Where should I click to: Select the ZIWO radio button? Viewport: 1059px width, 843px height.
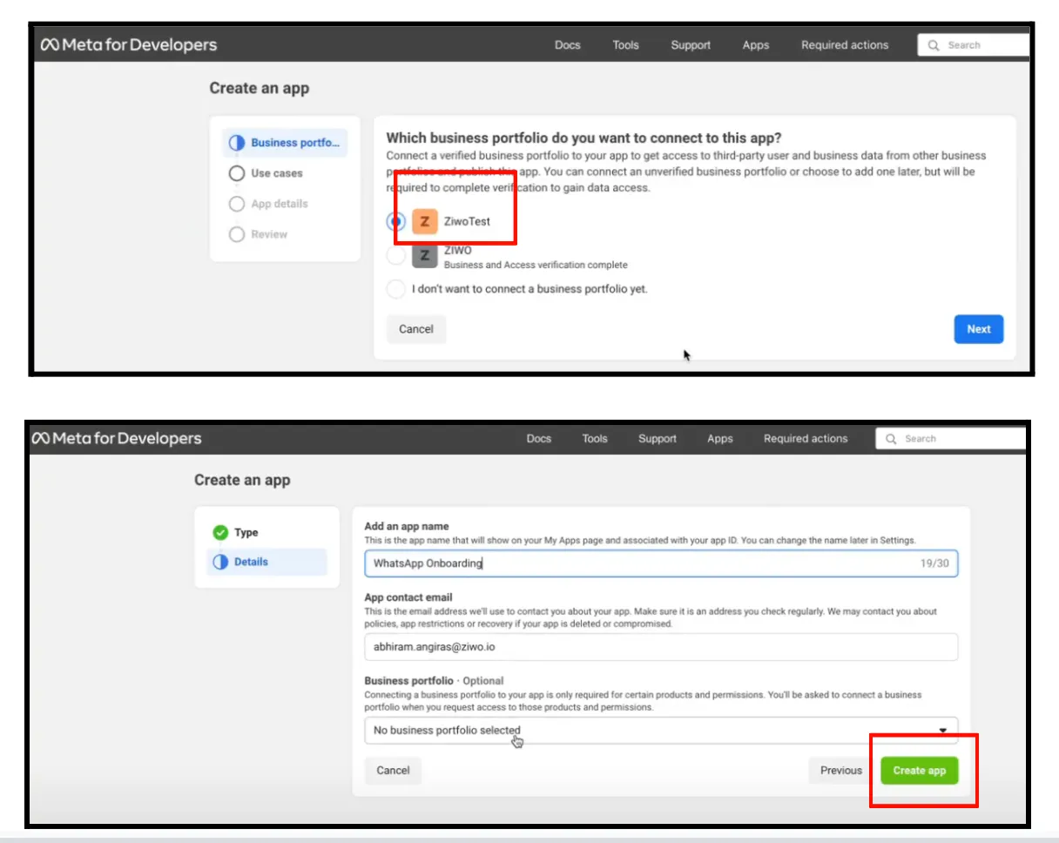tap(395, 256)
